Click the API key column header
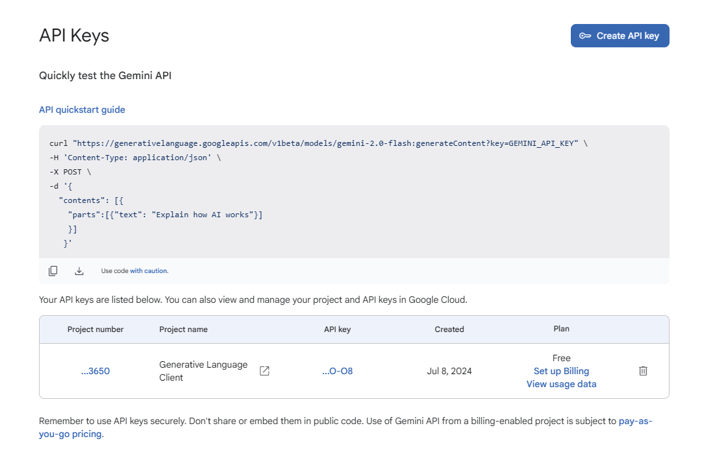The height and width of the screenshot is (452, 702). pos(337,329)
